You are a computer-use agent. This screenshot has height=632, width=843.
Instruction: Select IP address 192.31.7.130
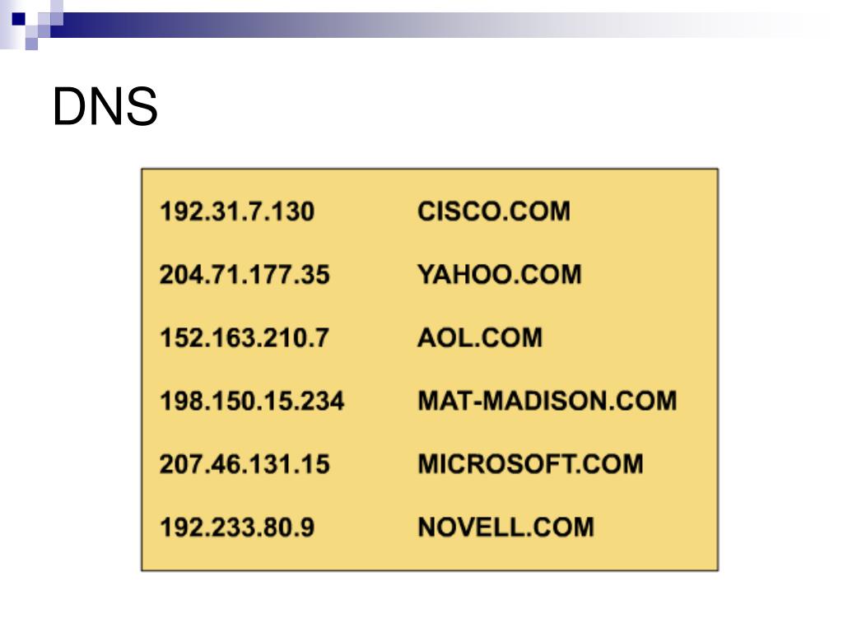pyautogui.click(x=237, y=211)
